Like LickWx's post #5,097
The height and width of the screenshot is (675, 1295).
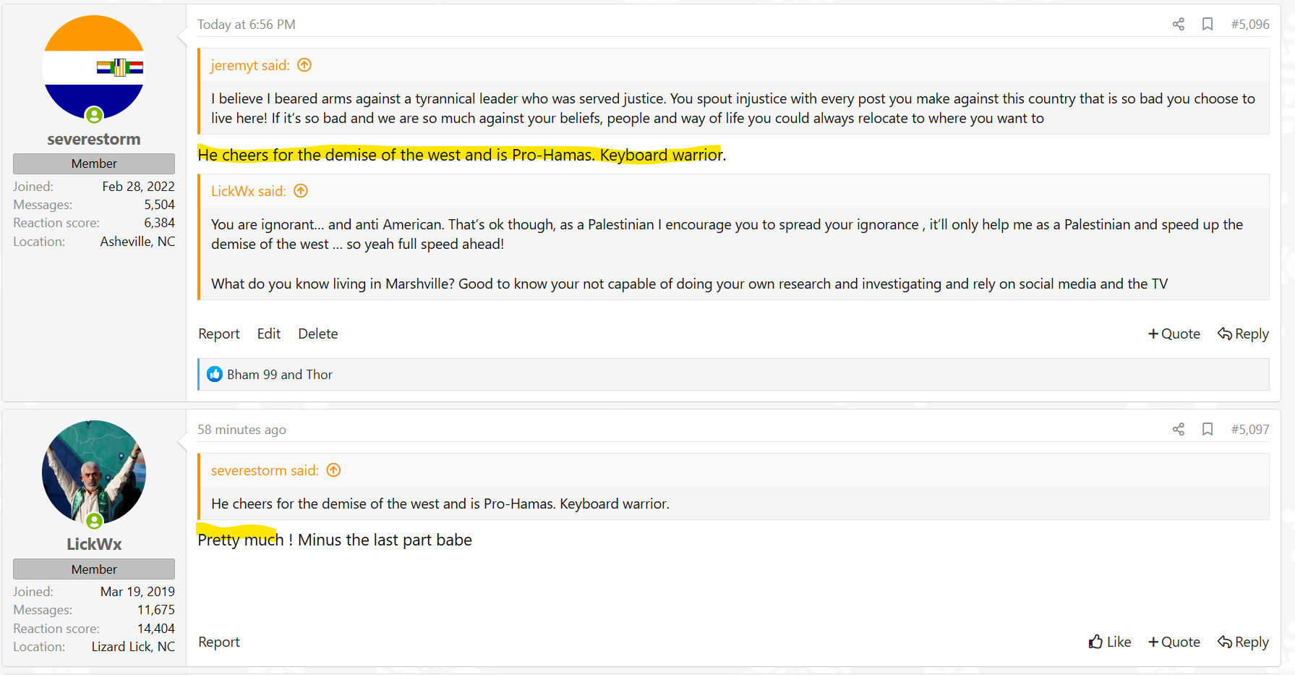tap(1110, 642)
